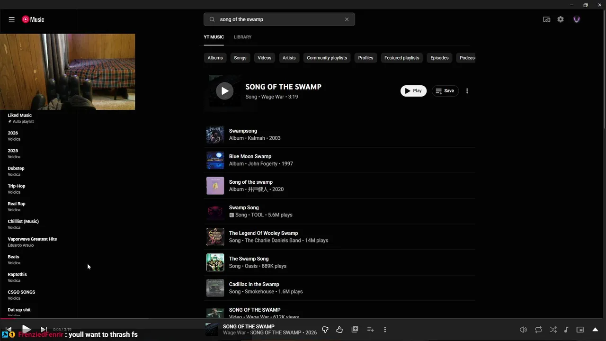Open the Vaporwave Greatest Hits playlist
Screen dimensions: 606x341
pyautogui.click(x=38, y=242)
